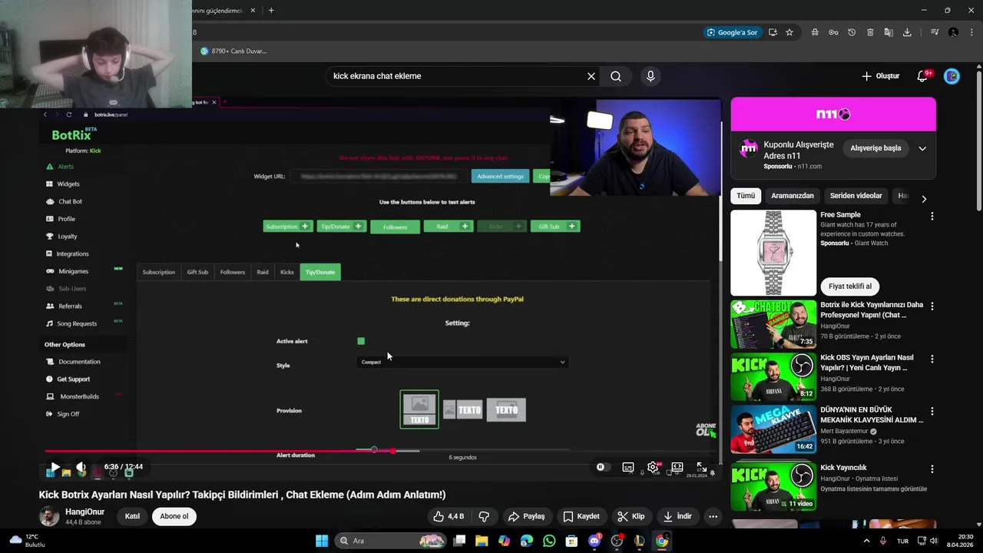The height and width of the screenshot is (553, 983).
Task: Open Discord from the taskbar
Action: click(x=594, y=541)
